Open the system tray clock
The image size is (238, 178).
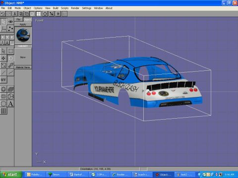pos(230,175)
